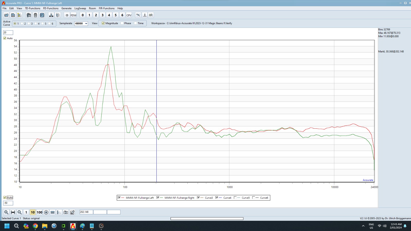This screenshot has height=231, width=411.
Task: Select active curve 5 radio button
Action: point(43,23)
